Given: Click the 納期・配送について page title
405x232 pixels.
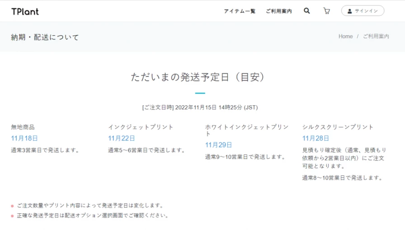Looking at the screenshot, I should (45, 37).
